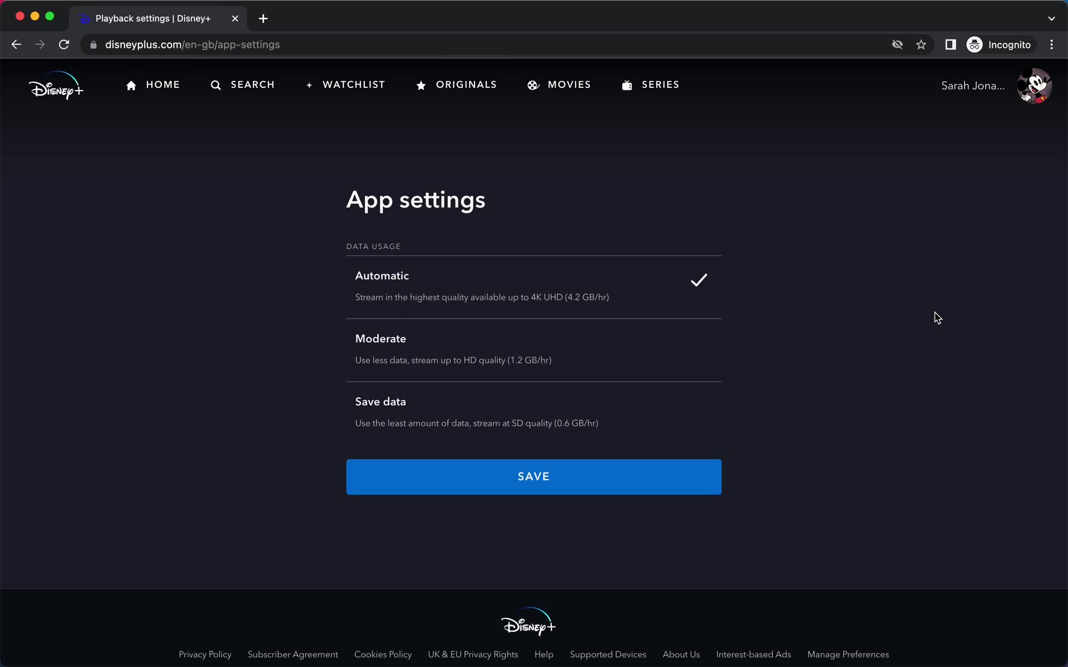The height and width of the screenshot is (667, 1068).
Task: Click the Mickey Mouse profile avatar
Action: click(x=1034, y=86)
